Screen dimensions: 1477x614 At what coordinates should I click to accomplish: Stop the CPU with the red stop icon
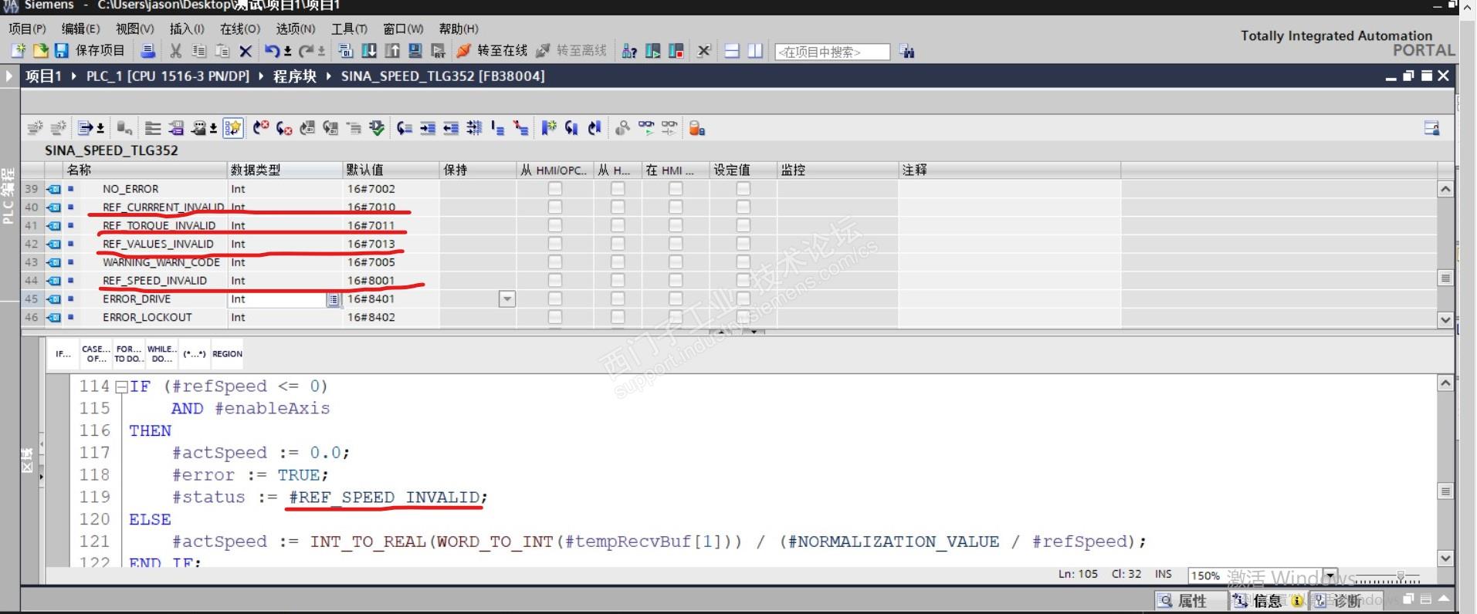[676, 51]
